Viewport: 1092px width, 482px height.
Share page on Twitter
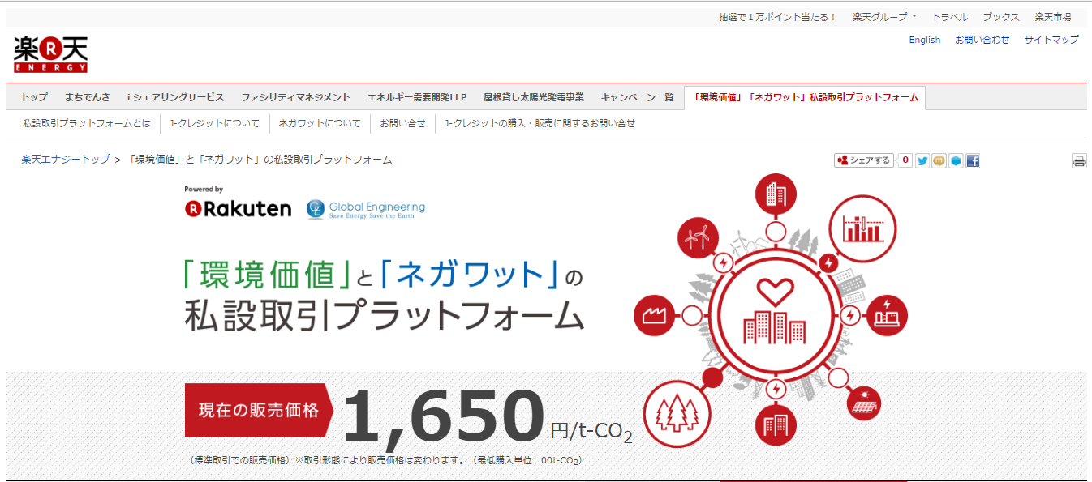coord(922,160)
